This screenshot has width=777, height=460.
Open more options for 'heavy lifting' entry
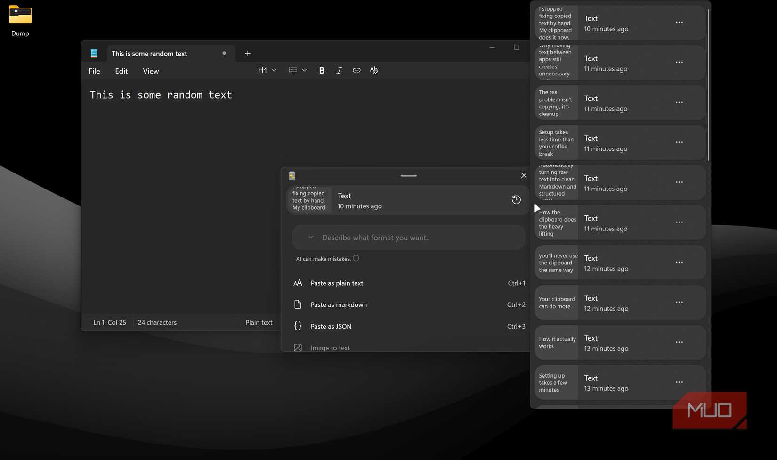pyautogui.click(x=679, y=222)
